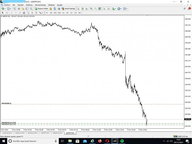Open the Ventana menu
The width and height of the screenshot is (192, 144).
click(51, 5)
